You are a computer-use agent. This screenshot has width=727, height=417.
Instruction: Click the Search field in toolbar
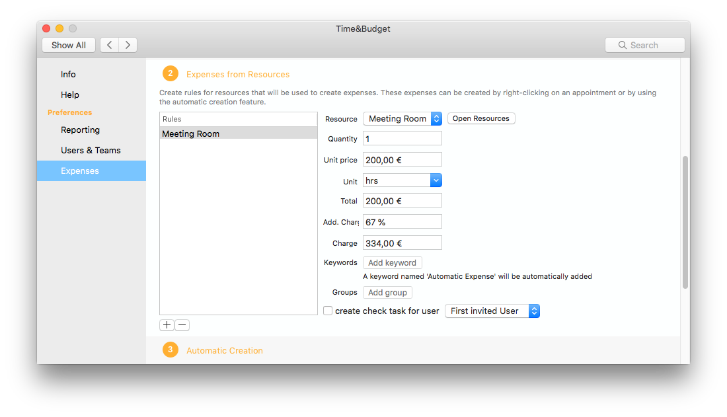click(x=645, y=45)
